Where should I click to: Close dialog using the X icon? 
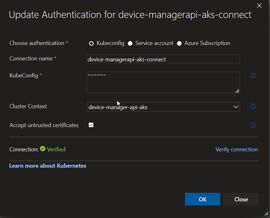pos(259,5)
